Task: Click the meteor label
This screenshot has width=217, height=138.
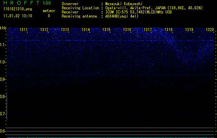Action: (x=49, y=11)
